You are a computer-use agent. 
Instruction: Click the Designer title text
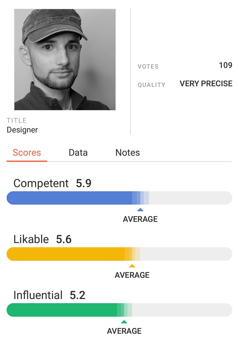(22, 130)
